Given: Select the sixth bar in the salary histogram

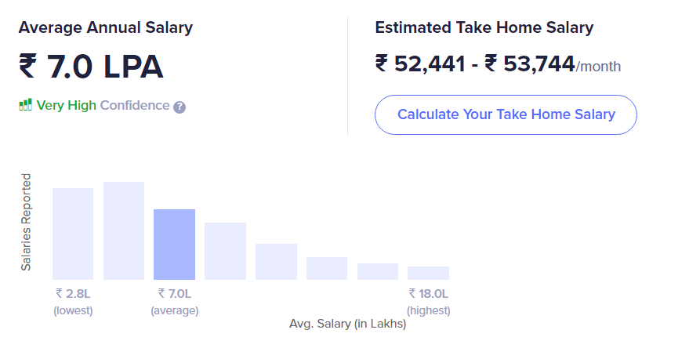Looking at the screenshot, I should pyautogui.click(x=327, y=268).
